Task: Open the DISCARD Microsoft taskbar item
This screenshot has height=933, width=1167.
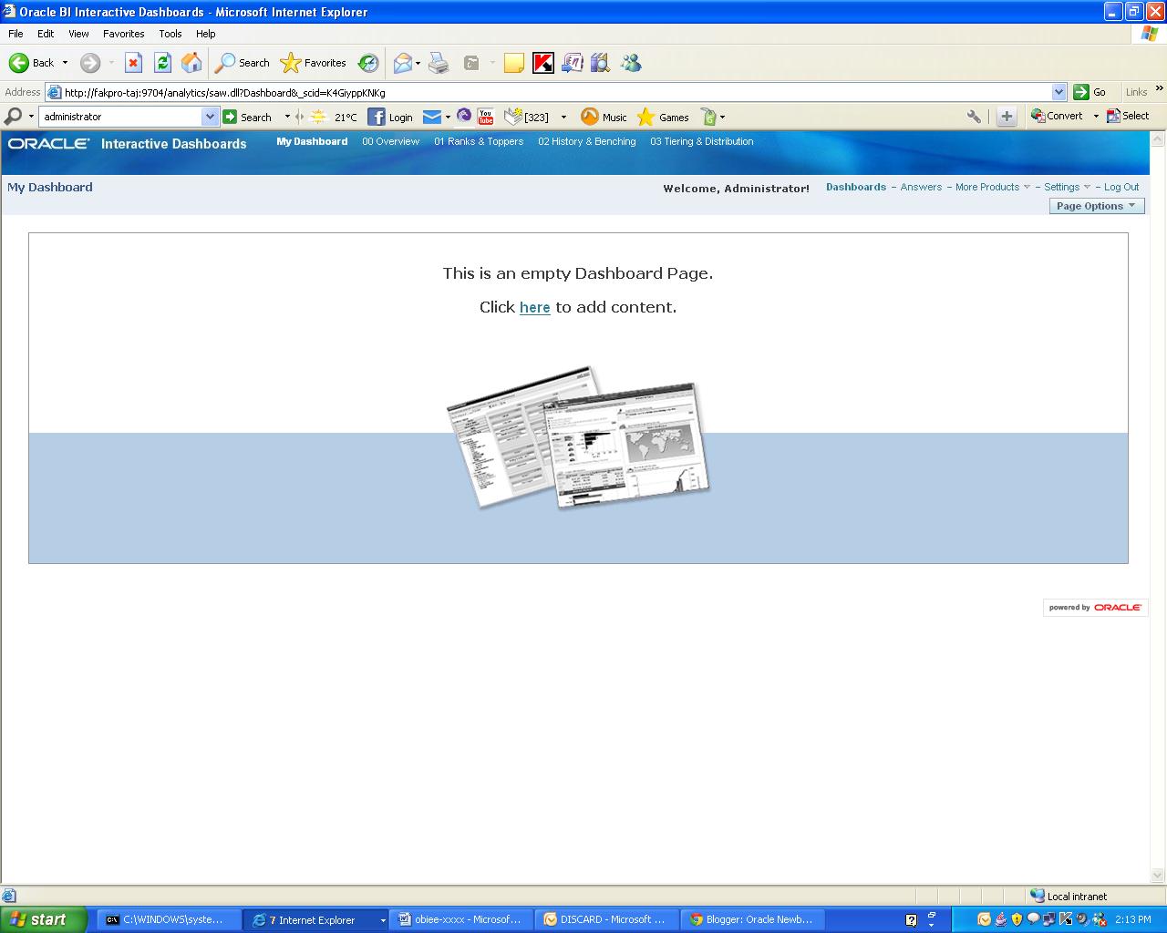Action: (607, 919)
